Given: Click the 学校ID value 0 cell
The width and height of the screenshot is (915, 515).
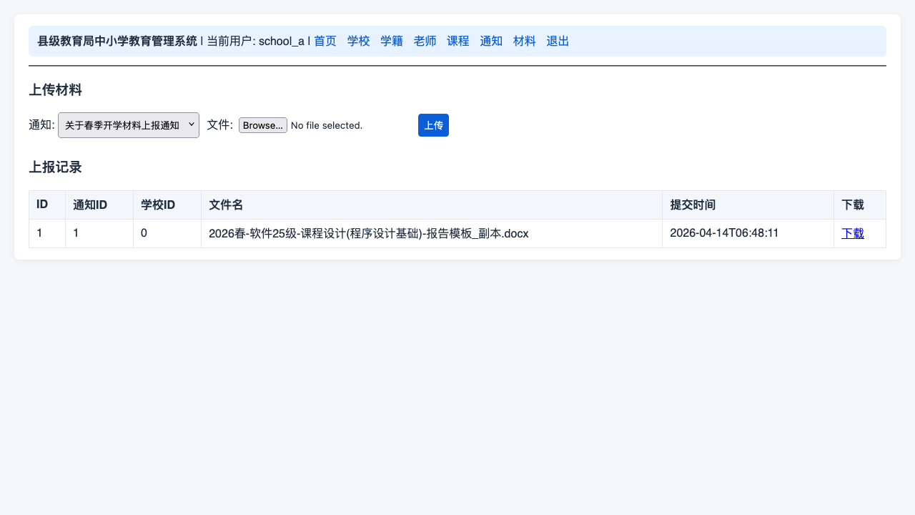Looking at the screenshot, I should (x=167, y=233).
